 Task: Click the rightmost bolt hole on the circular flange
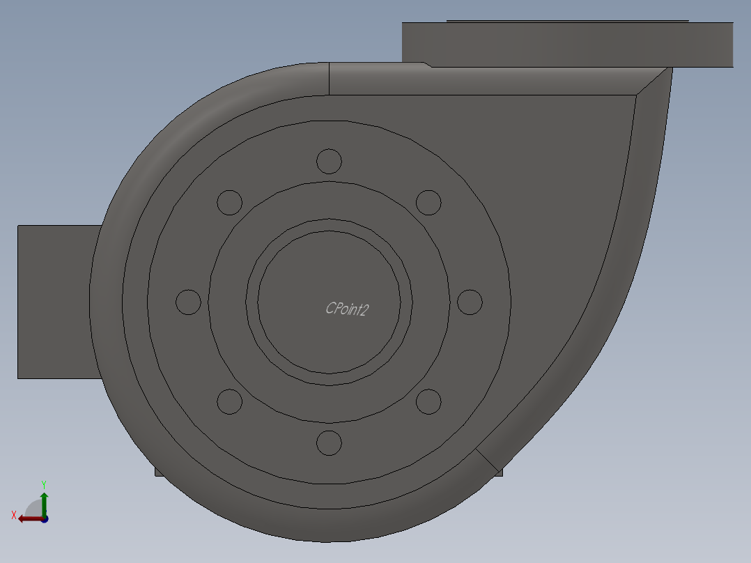pos(470,301)
